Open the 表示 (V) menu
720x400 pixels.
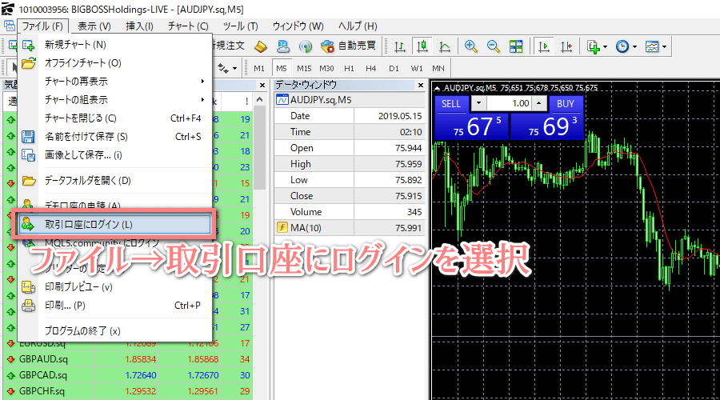(94, 26)
